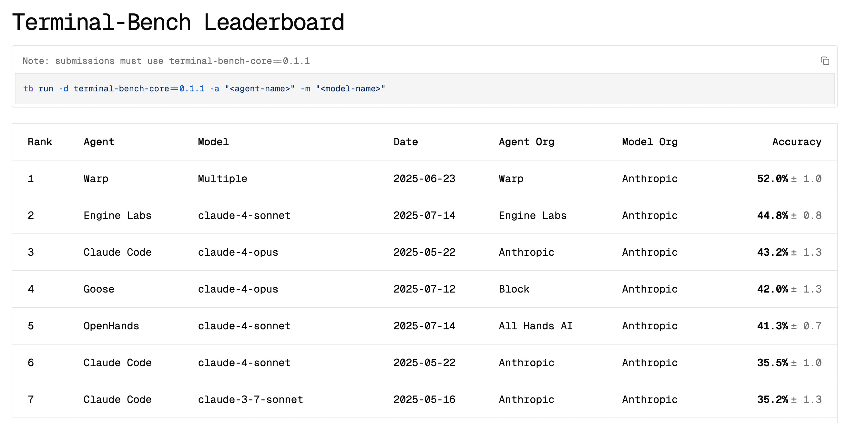Click the tb run command code block
The image size is (847, 423).
click(x=204, y=89)
